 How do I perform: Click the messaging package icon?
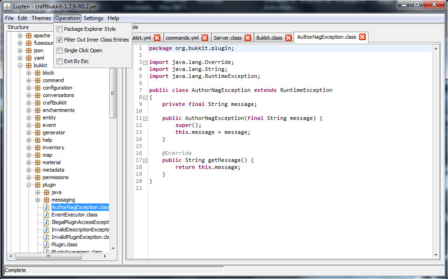46,200
